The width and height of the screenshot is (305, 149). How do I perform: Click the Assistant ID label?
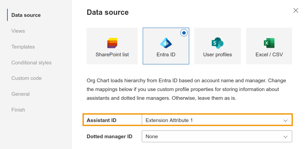tap(102, 120)
